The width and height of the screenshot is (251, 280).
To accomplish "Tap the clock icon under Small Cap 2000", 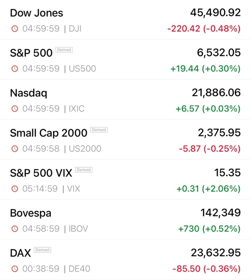I will coord(15,148).
